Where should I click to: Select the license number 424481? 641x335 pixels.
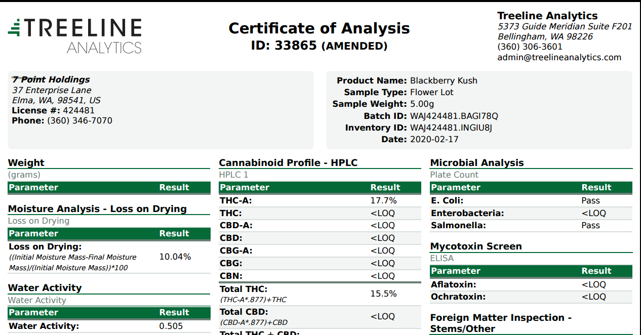click(78, 110)
